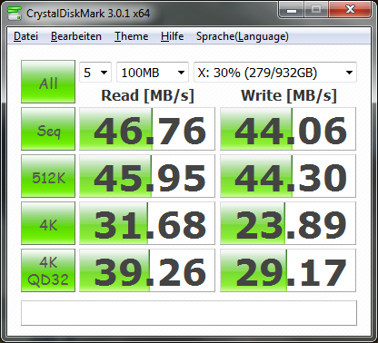
Task: Run all benchmarks with the All button
Action: click(48, 82)
